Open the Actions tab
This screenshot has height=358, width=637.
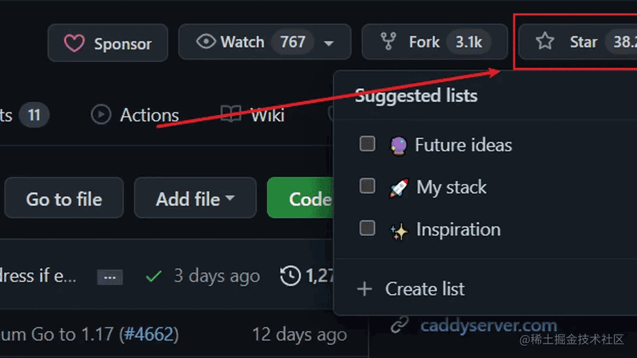coord(148,116)
